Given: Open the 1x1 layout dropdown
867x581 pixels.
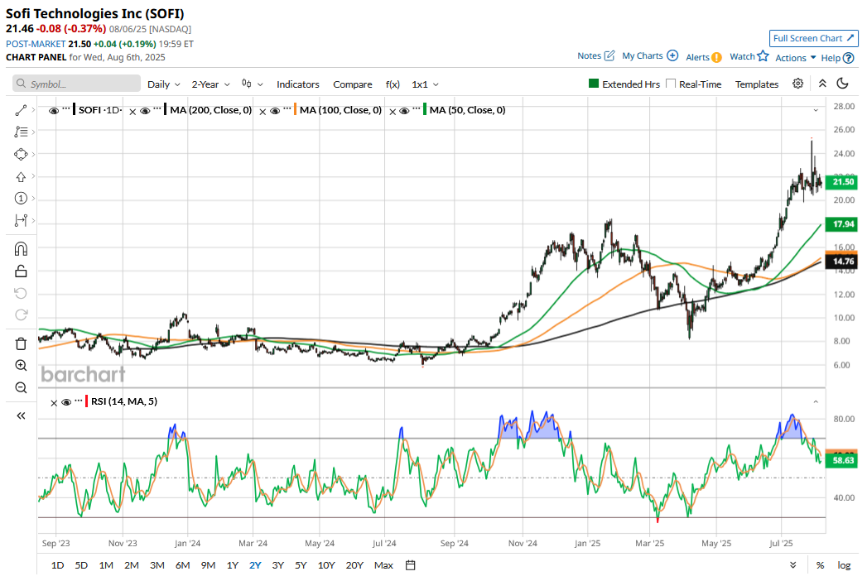Looking at the screenshot, I should pos(425,84).
